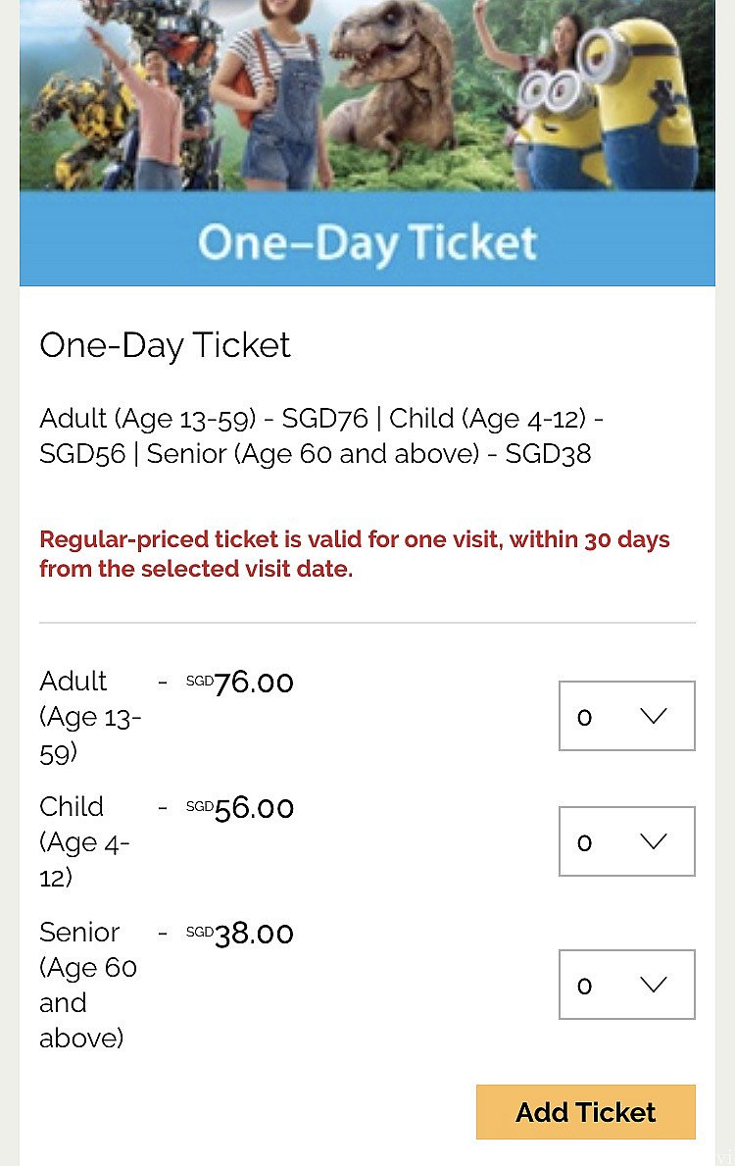This screenshot has height=1166, width=735.
Task: Click the chevron arrow in Senior quantity box
Action: (654, 986)
